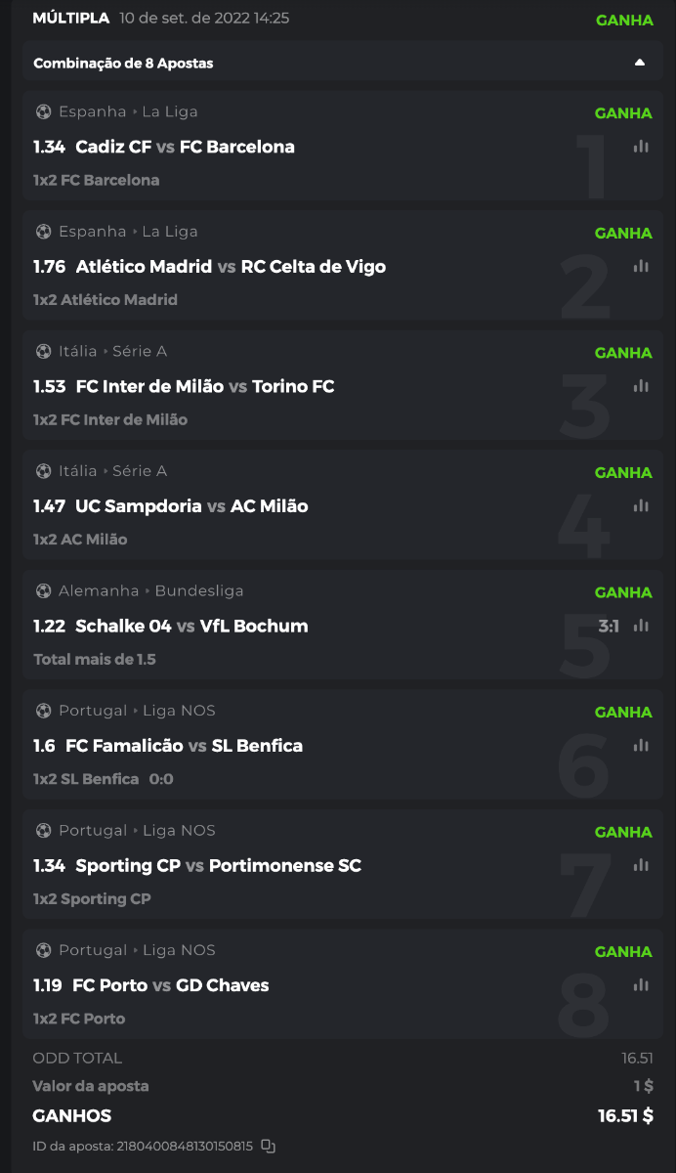Collapse the Combinação de 8 Apostas arrow

point(640,63)
